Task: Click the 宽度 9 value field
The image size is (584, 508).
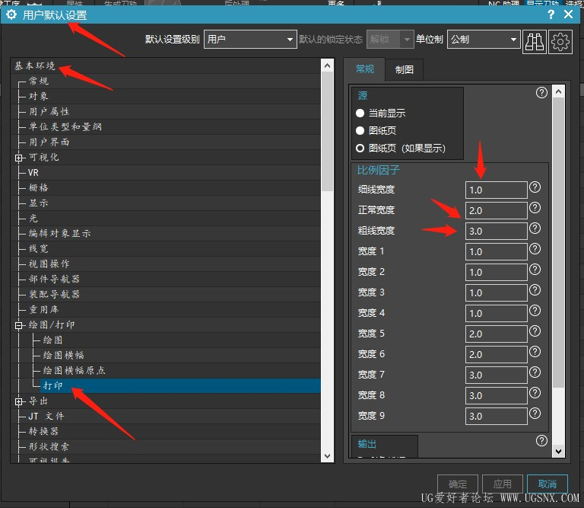Action: pyautogui.click(x=496, y=416)
